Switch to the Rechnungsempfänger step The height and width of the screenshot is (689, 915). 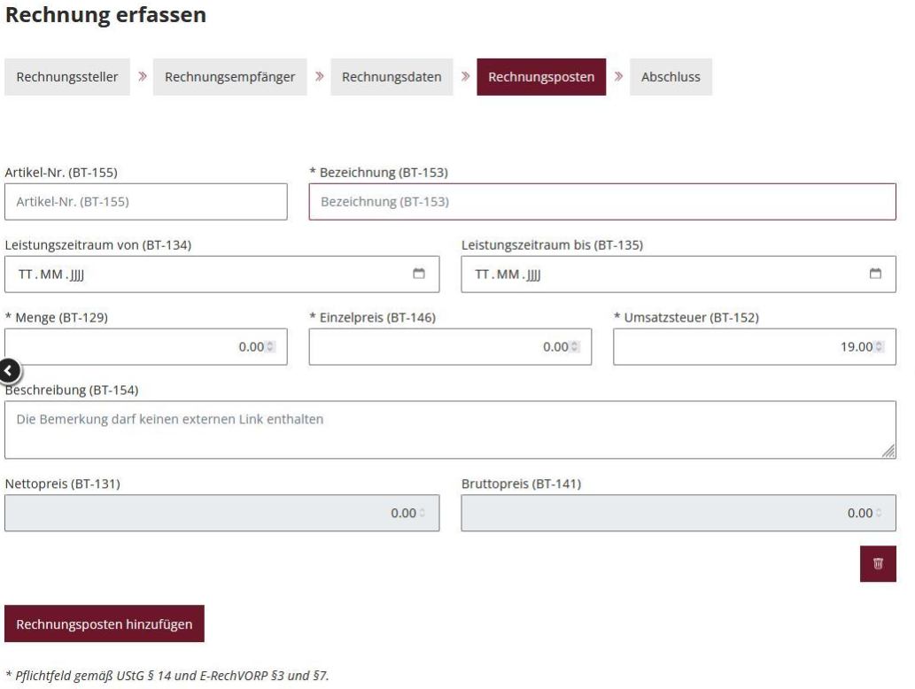pos(229,77)
